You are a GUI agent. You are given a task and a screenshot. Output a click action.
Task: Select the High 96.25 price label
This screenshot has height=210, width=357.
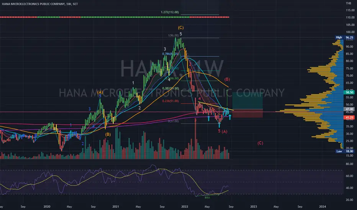[344, 37]
